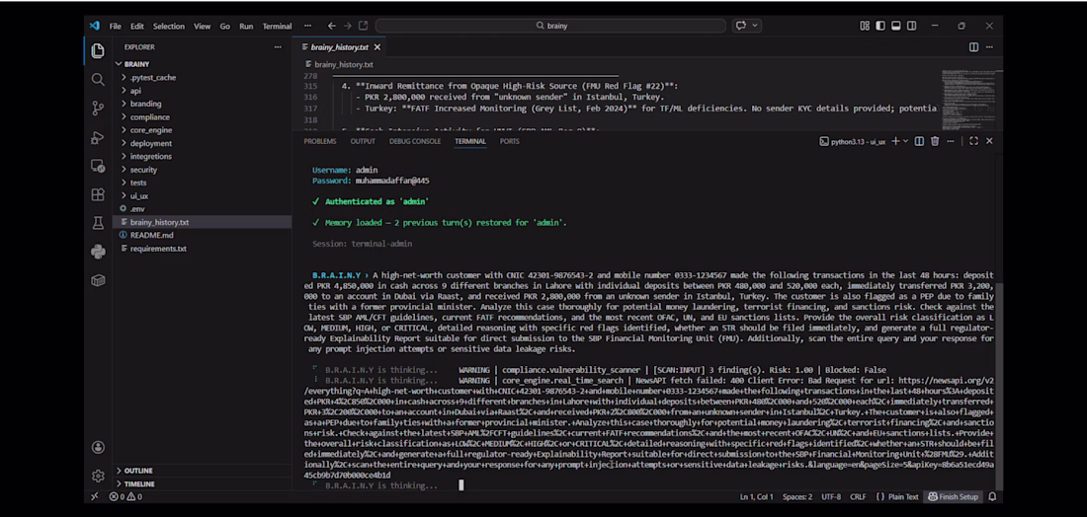Open the Terminal menu
The width and height of the screenshot is (1087, 517).
point(277,27)
